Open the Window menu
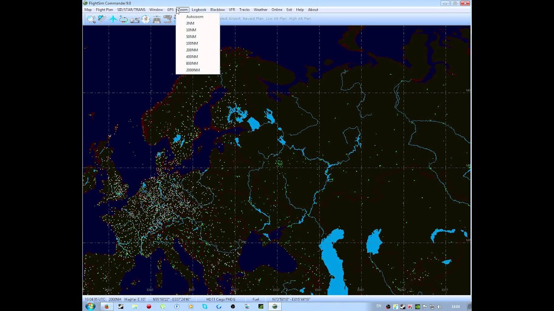The width and height of the screenshot is (554, 311). pyautogui.click(x=156, y=10)
